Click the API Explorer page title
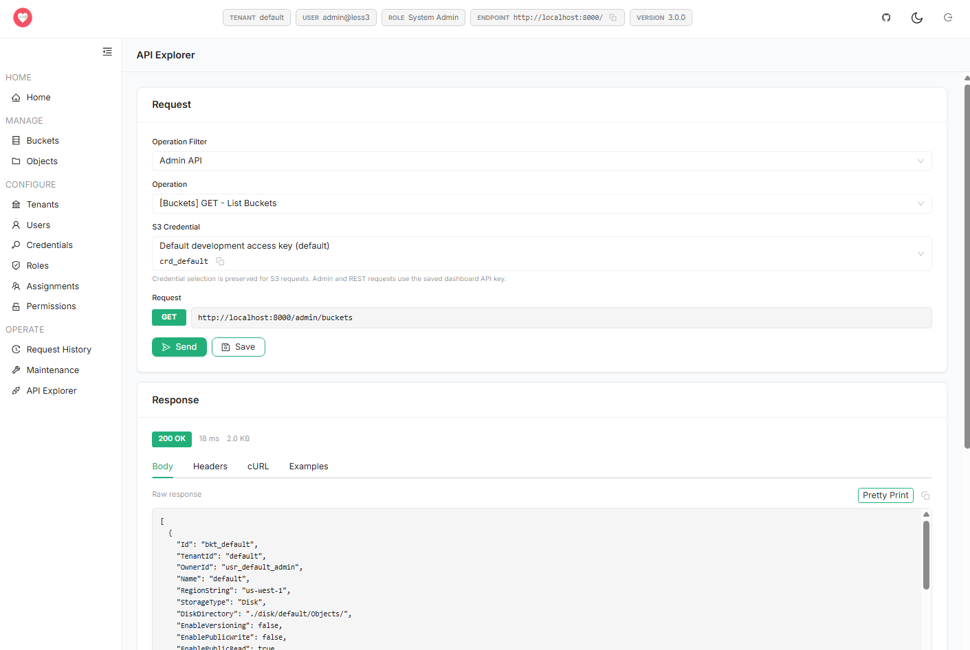The height and width of the screenshot is (650, 970). click(166, 55)
